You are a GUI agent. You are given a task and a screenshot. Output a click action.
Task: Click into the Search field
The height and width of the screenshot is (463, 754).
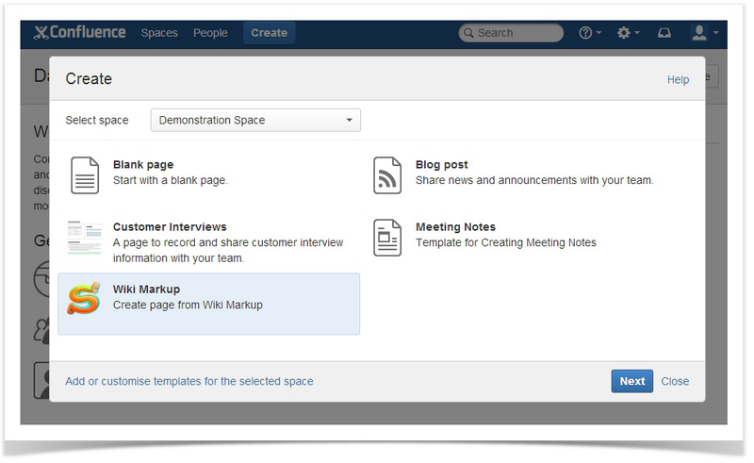511,33
